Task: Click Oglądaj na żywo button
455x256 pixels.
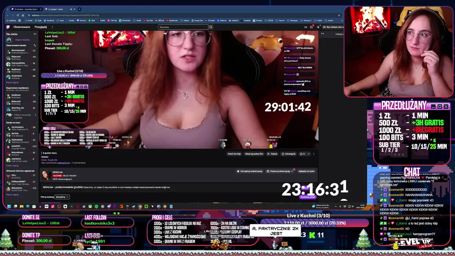Action: click(306, 171)
